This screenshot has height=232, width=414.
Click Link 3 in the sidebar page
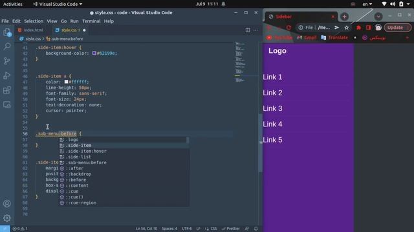click(x=272, y=108)
